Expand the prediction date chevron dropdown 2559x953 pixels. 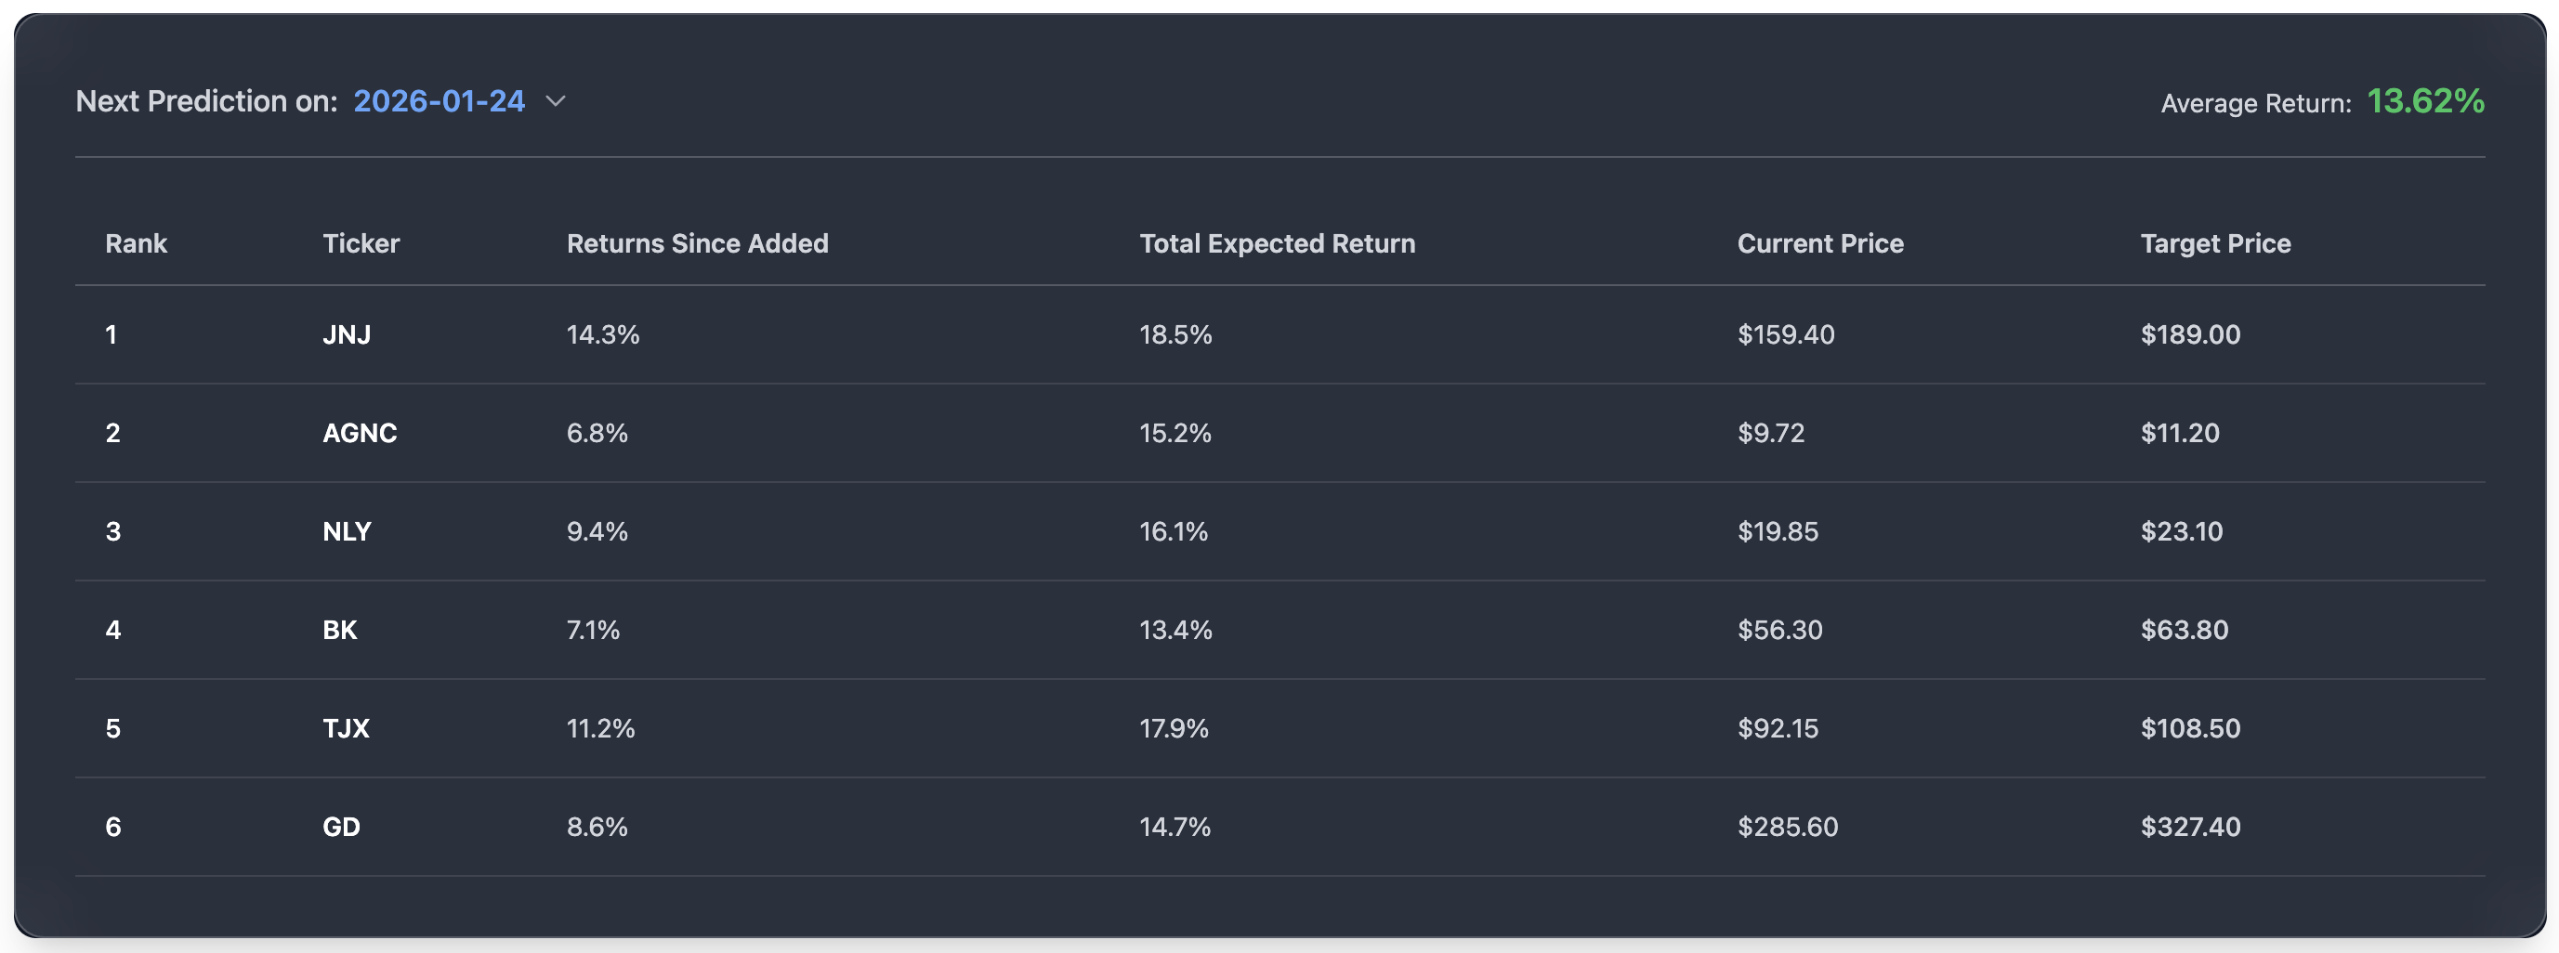pyautogui.click(x=557, y=101)
